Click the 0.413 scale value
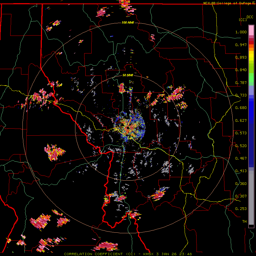 pyautogui.click(x=241, y=171)
